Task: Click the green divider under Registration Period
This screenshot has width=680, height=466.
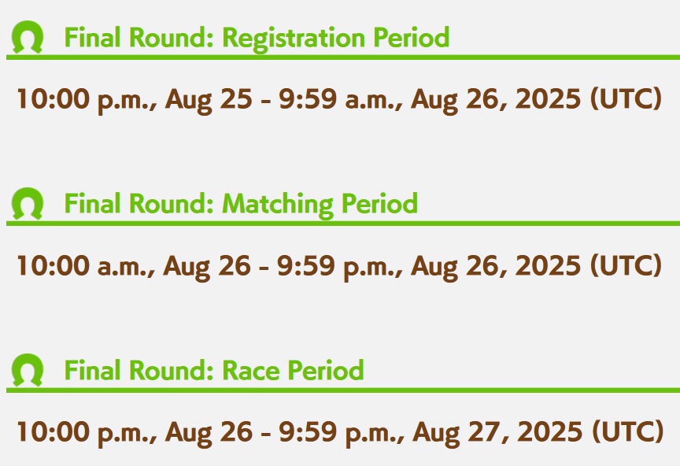Action: coord(343,57)
